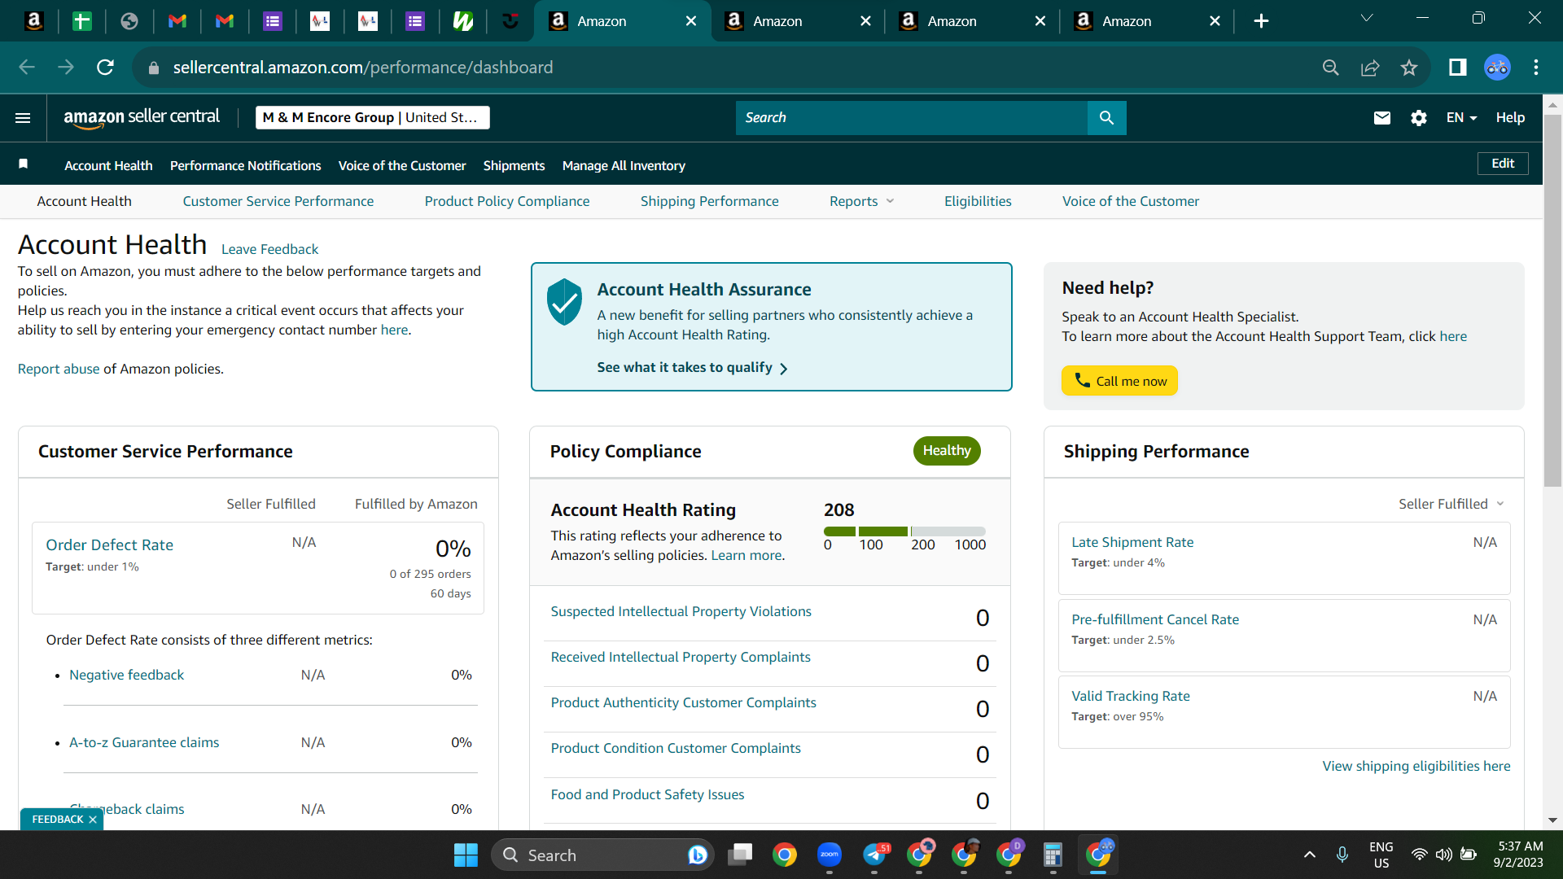Open Late Shipment Rate link

(x=1132, y=542)
